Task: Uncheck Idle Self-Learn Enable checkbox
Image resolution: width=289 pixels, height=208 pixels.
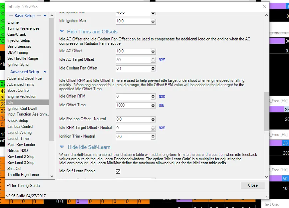Action: (118, 171)
